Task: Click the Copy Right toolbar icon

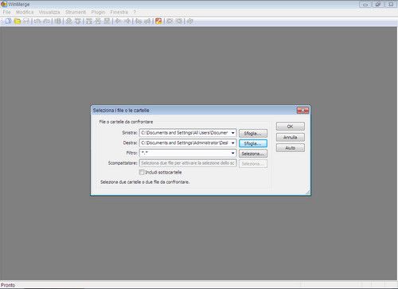Action: (118, 21)
